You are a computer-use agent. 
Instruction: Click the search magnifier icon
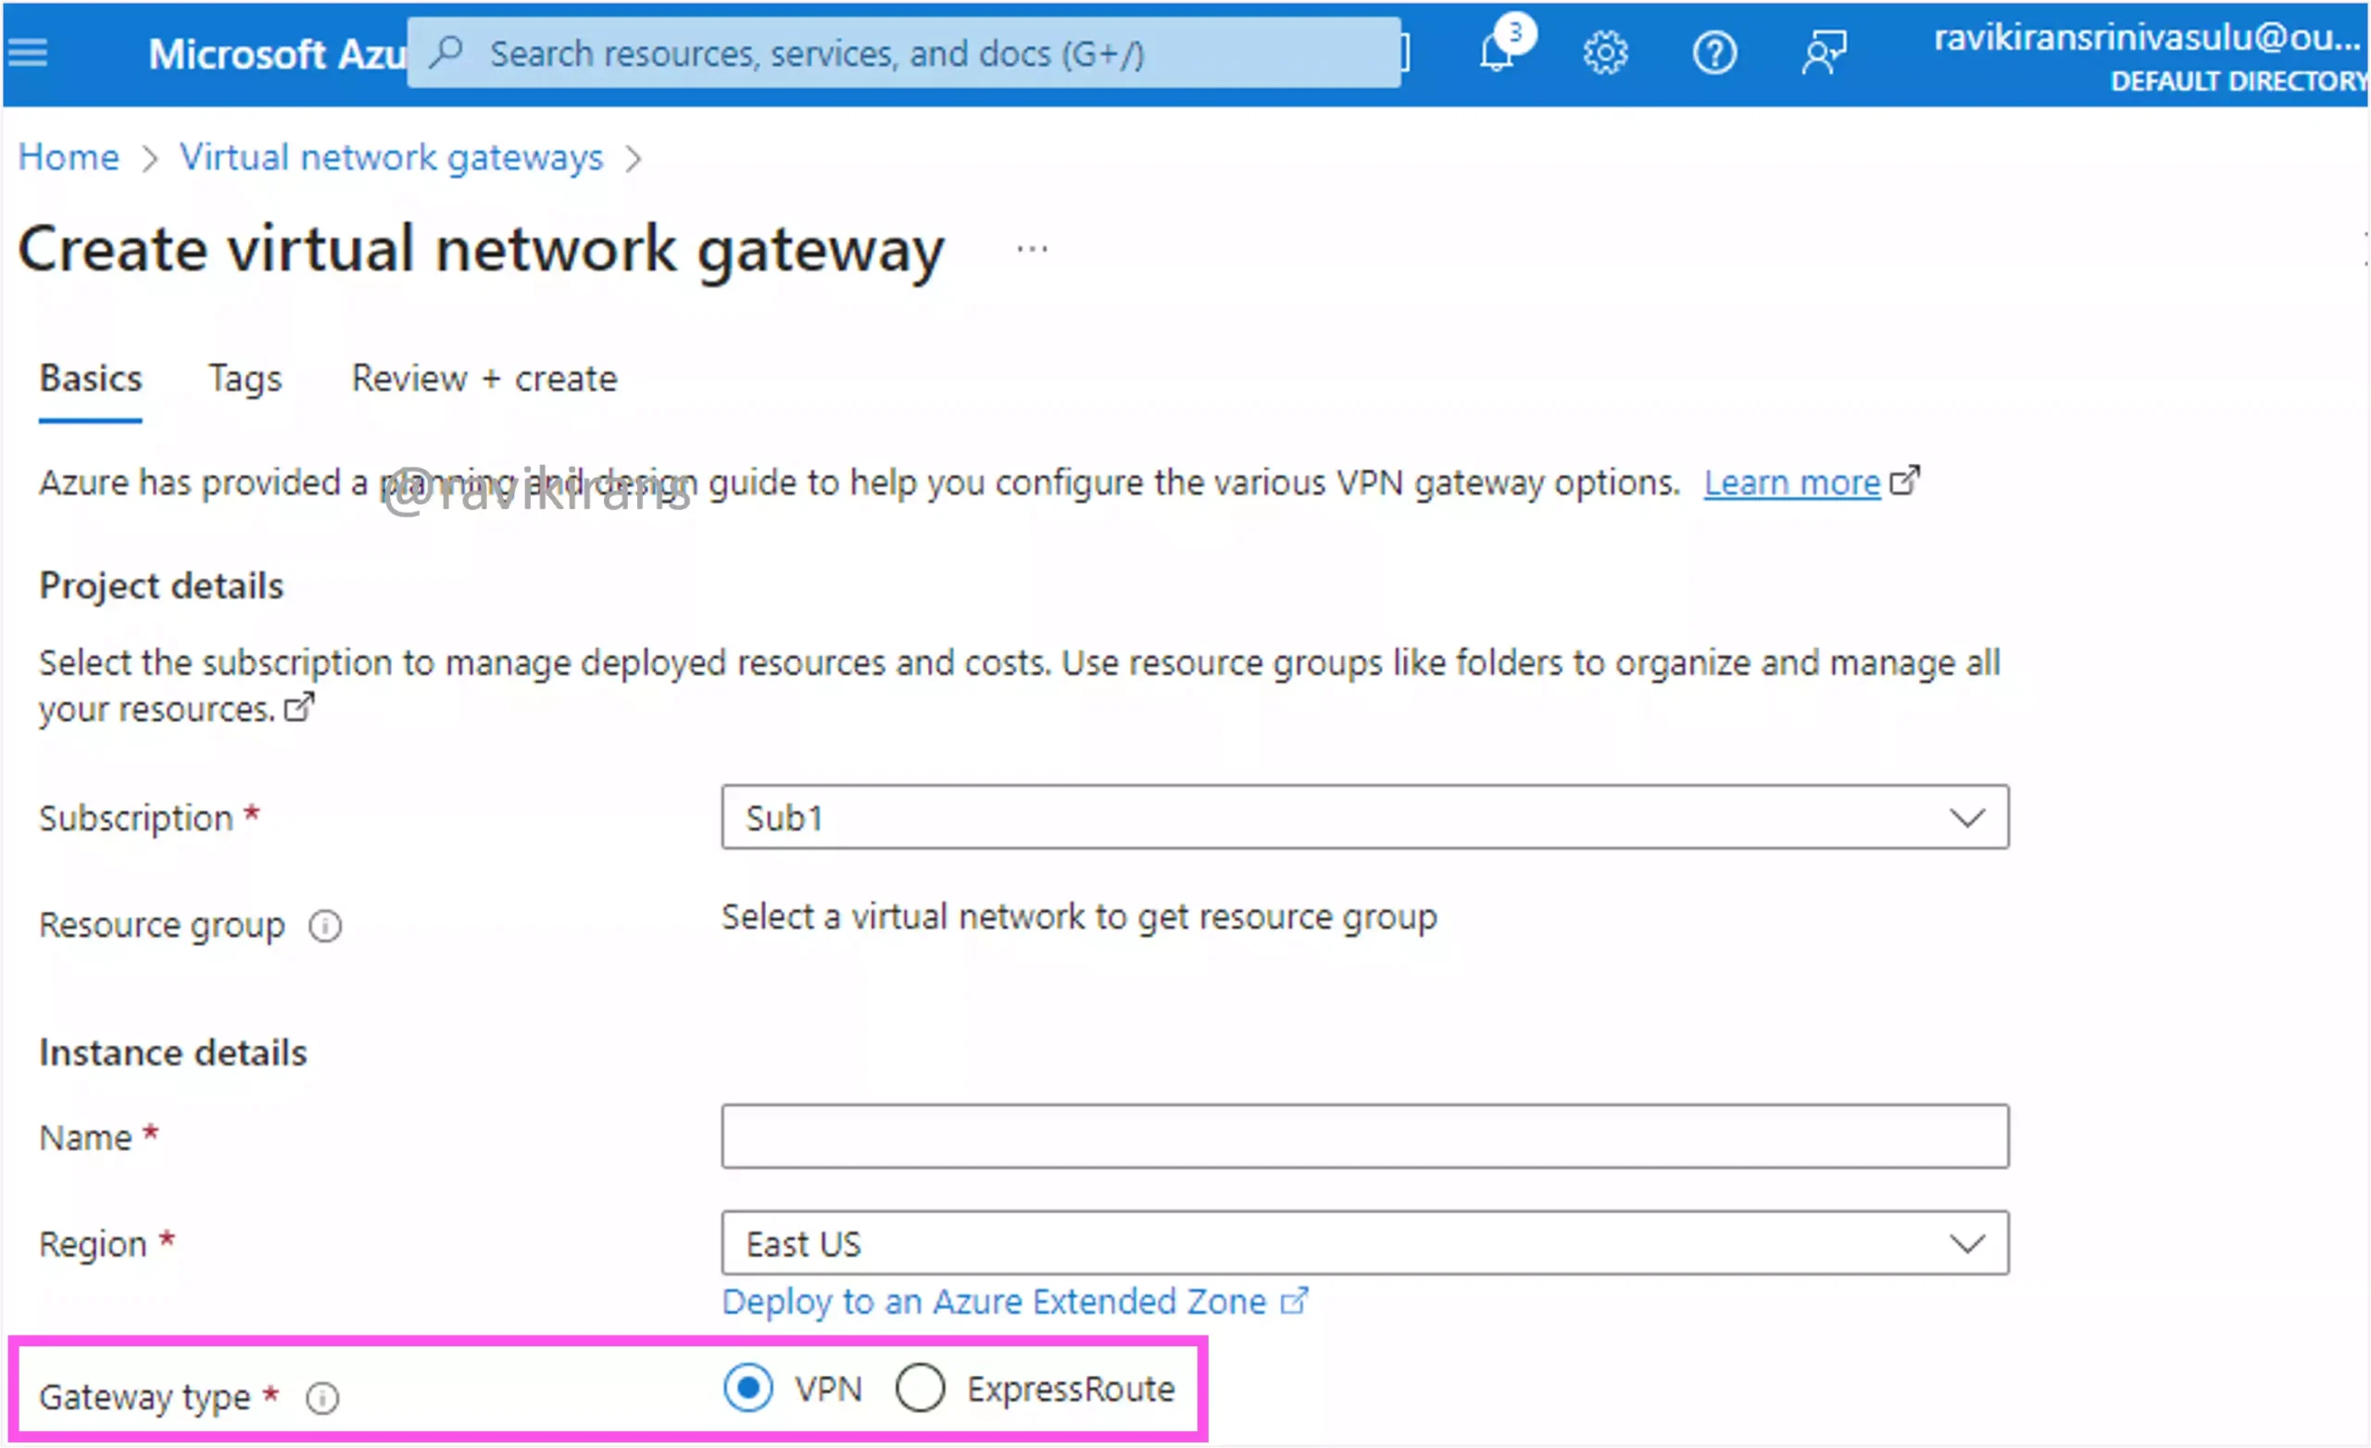pos(446,51)
